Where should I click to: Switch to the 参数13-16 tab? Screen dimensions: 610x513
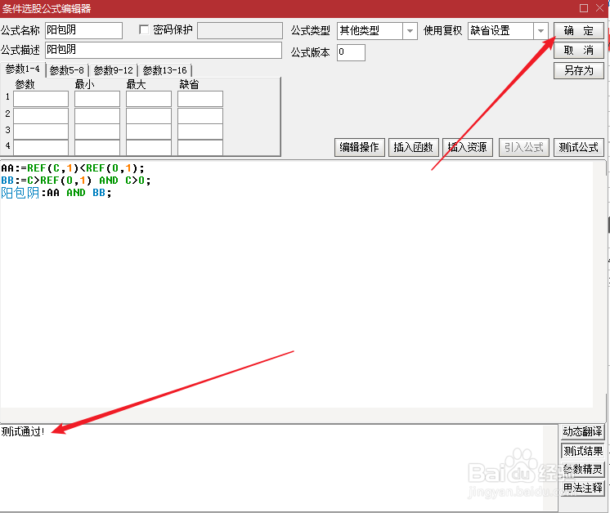click(x=164, y=70)
